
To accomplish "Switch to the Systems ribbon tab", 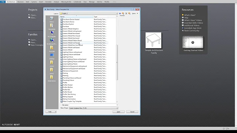I will coord(34,2).
